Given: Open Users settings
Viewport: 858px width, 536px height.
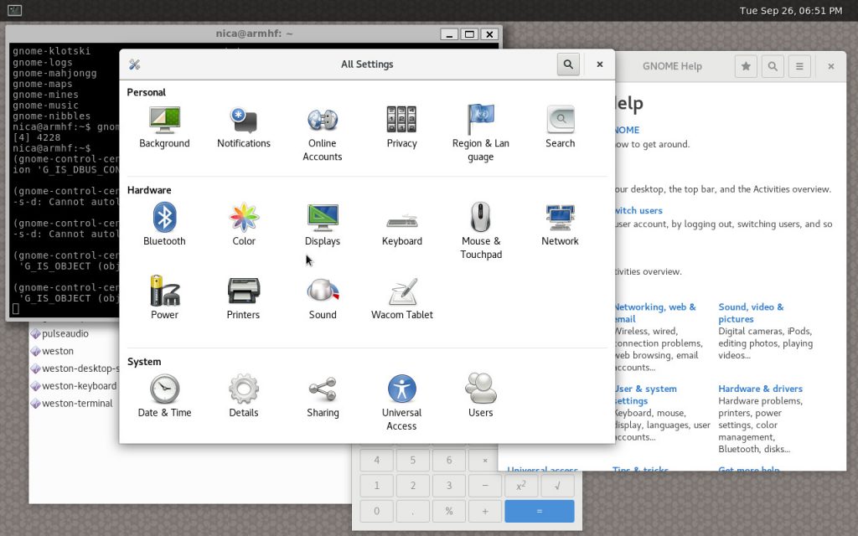Looking at the screenshot, I should (x=480, y=396).
